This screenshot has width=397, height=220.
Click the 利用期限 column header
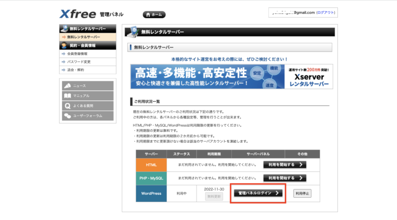214,154
